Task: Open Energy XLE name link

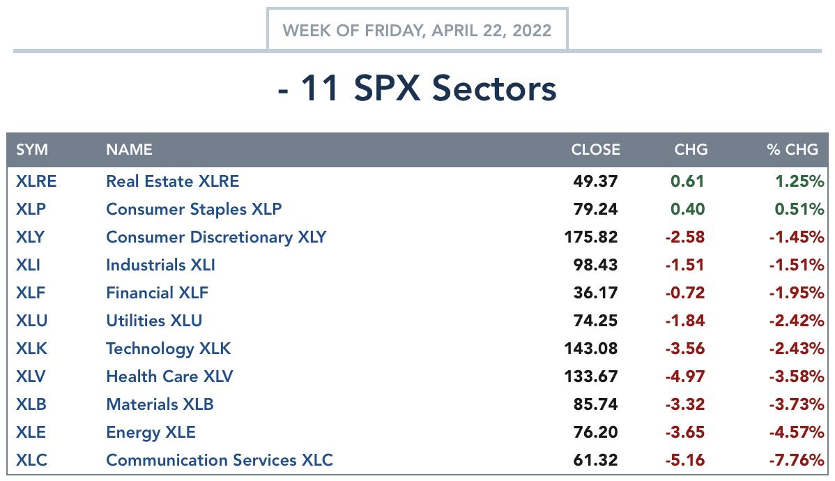Action: point(151,432)
